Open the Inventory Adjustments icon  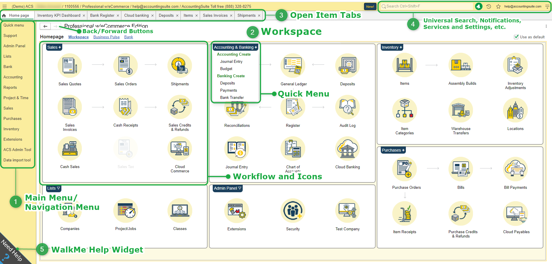(x=515, y=65)
